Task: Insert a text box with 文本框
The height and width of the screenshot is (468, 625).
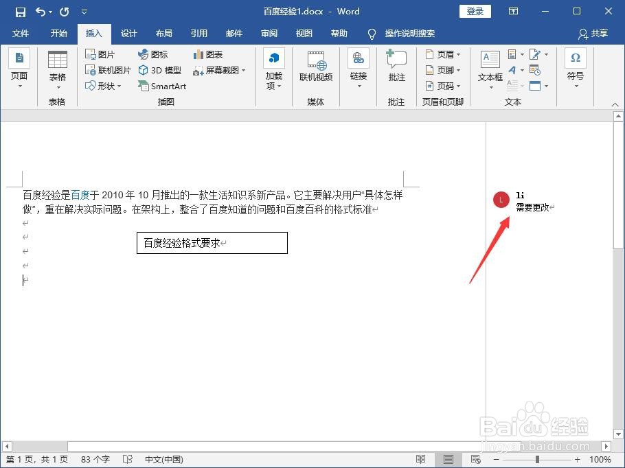Action: pos(490,70)
